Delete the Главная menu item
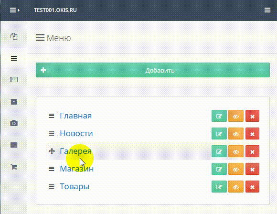Screen dimensions: 277x214 [253, 116]
